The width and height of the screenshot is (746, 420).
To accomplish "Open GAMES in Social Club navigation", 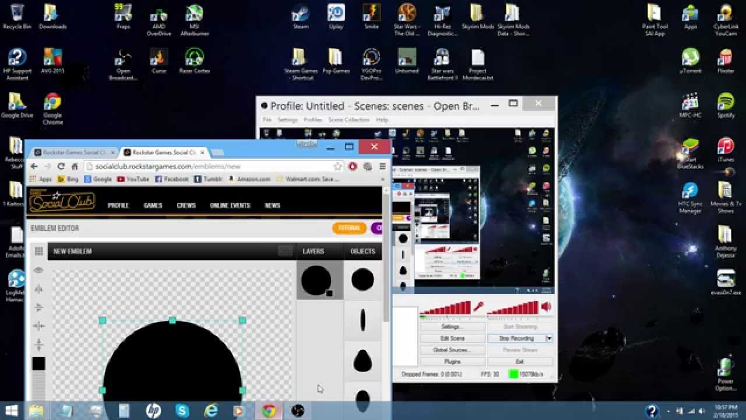I will click(x=153, y=205).
